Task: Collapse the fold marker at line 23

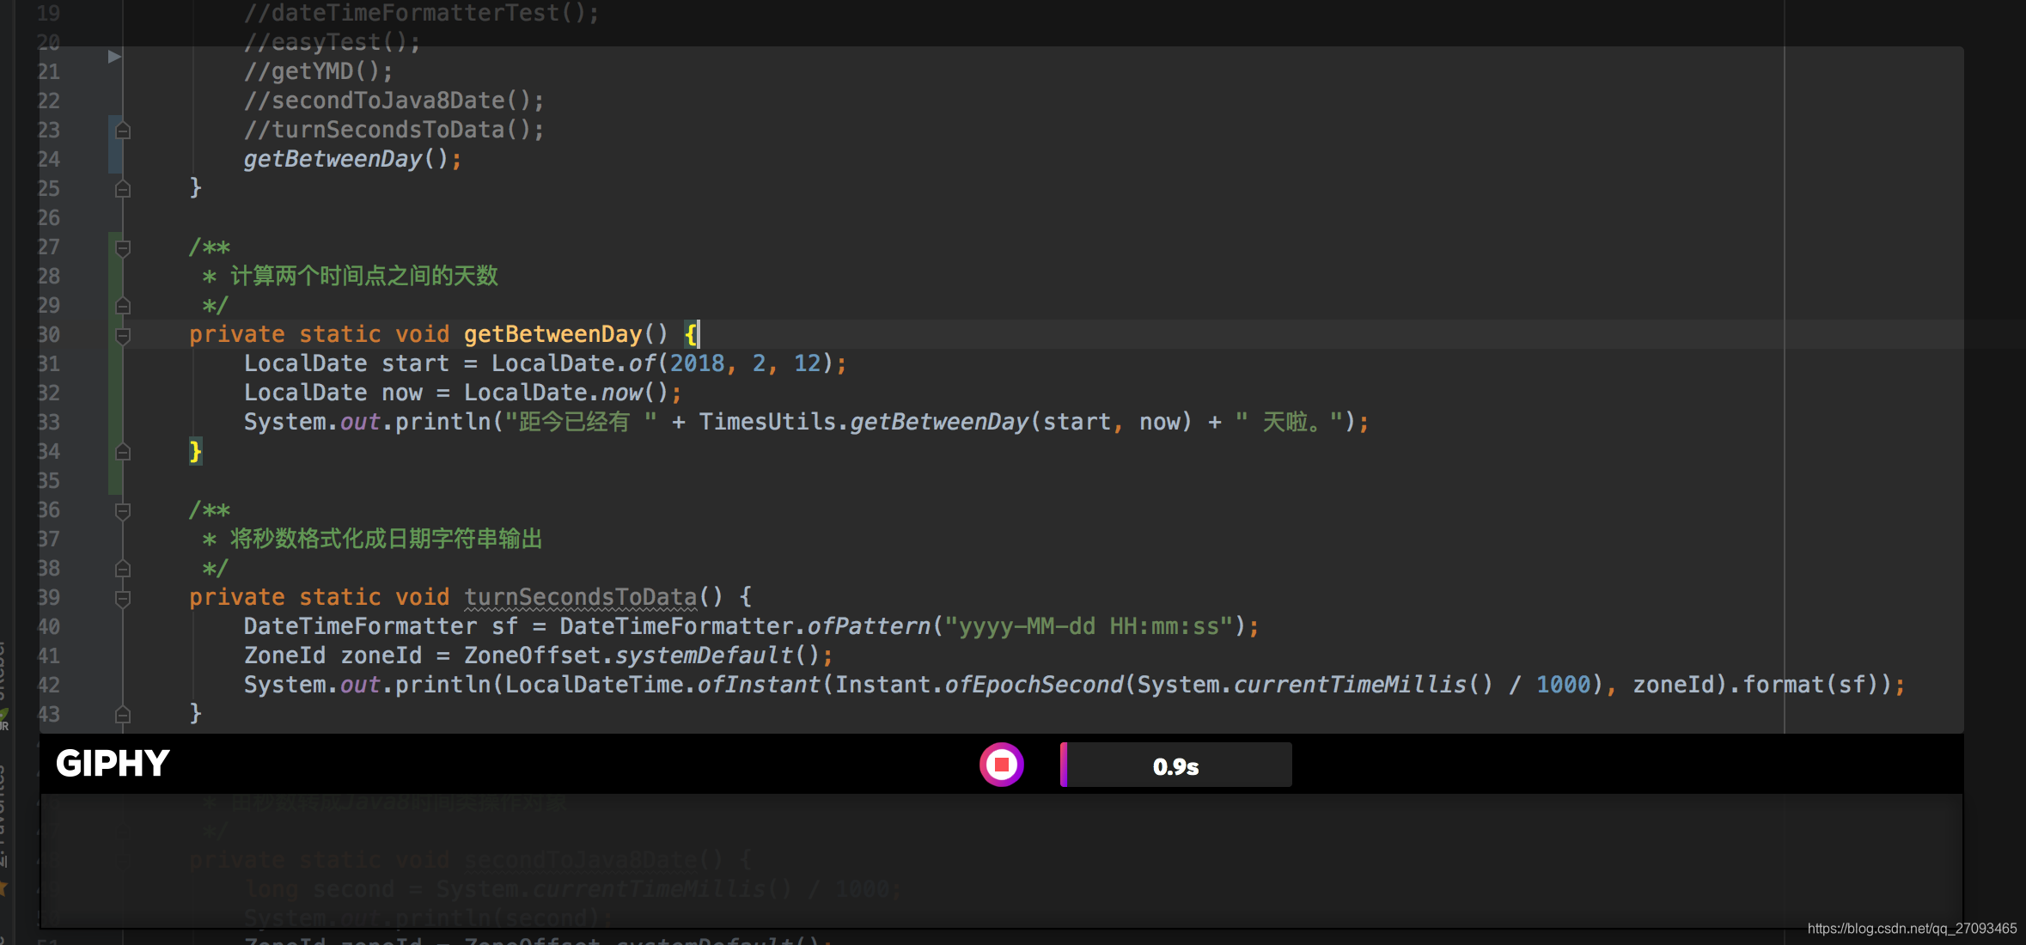Action: pyautogui.click(x=123, y=131)
